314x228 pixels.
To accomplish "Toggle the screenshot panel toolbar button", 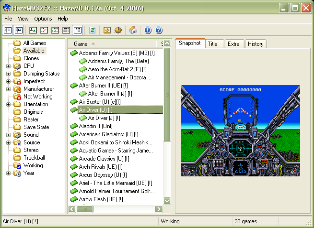I will coord(19,30).
